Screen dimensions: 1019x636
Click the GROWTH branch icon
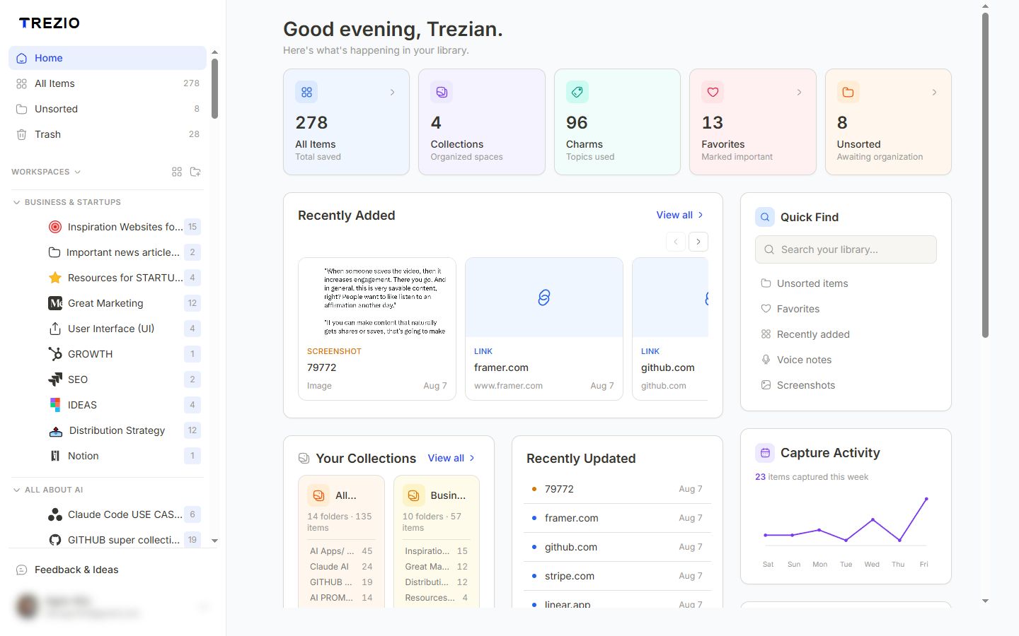click(x=55, y=354)
